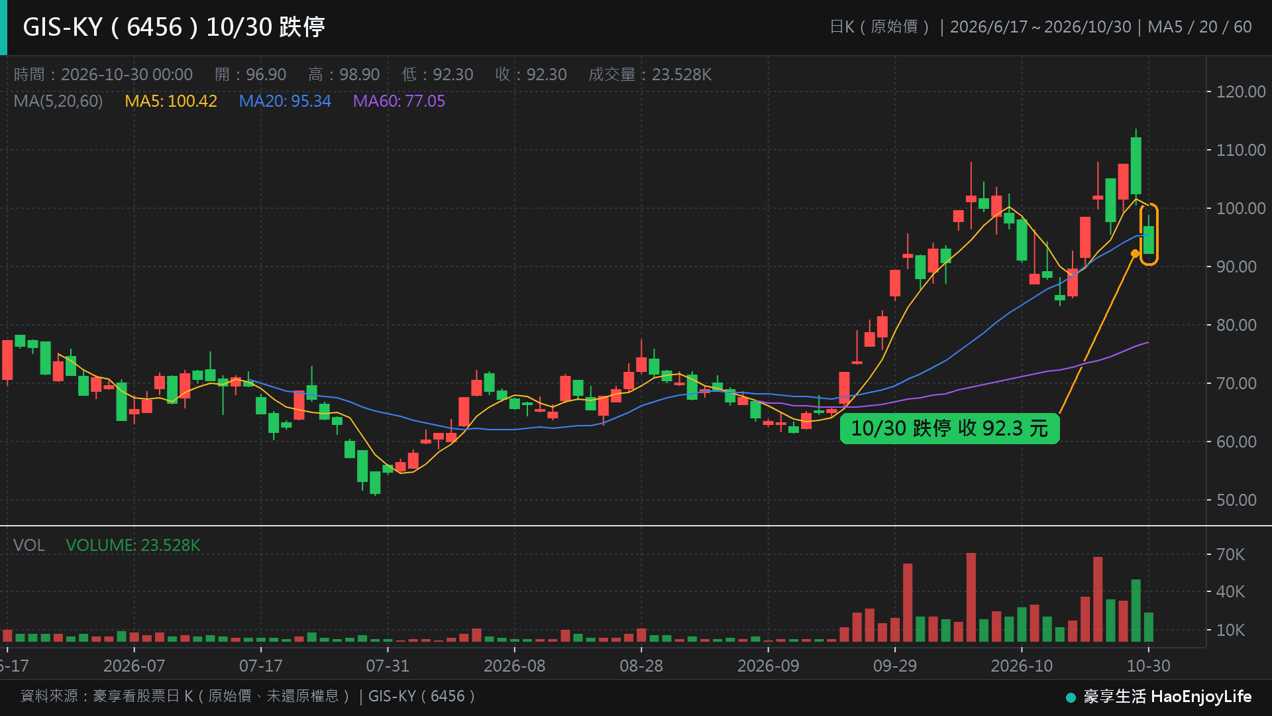Screen dimensions: 1272x716
Task: Click the green 10/30 跌停 收 92.3 元 annotation
Action: (x=949, y=428)
